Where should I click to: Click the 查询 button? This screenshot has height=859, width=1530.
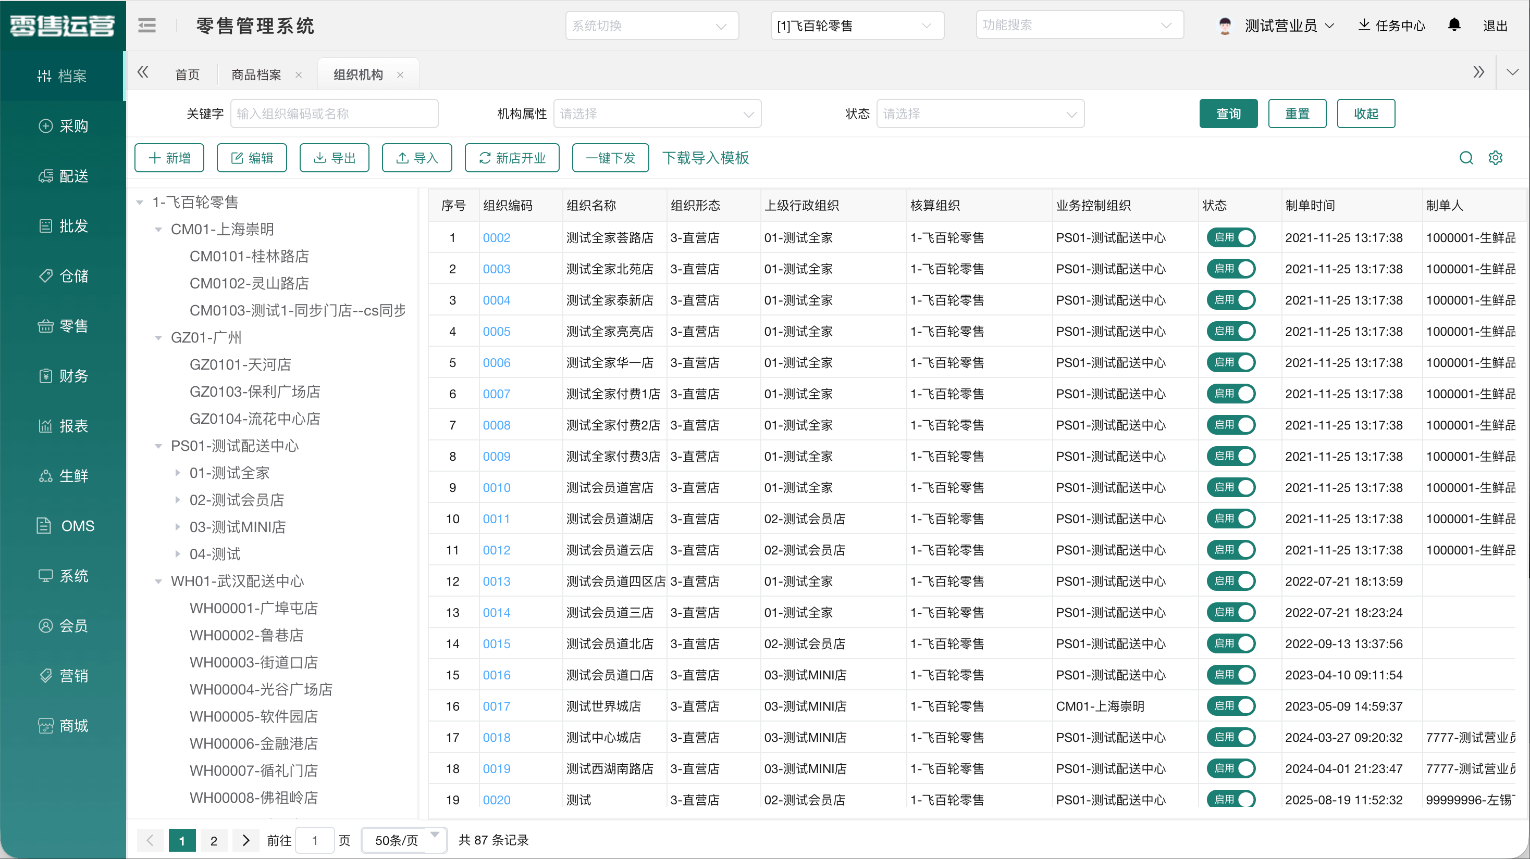[x=1228, y=113]
